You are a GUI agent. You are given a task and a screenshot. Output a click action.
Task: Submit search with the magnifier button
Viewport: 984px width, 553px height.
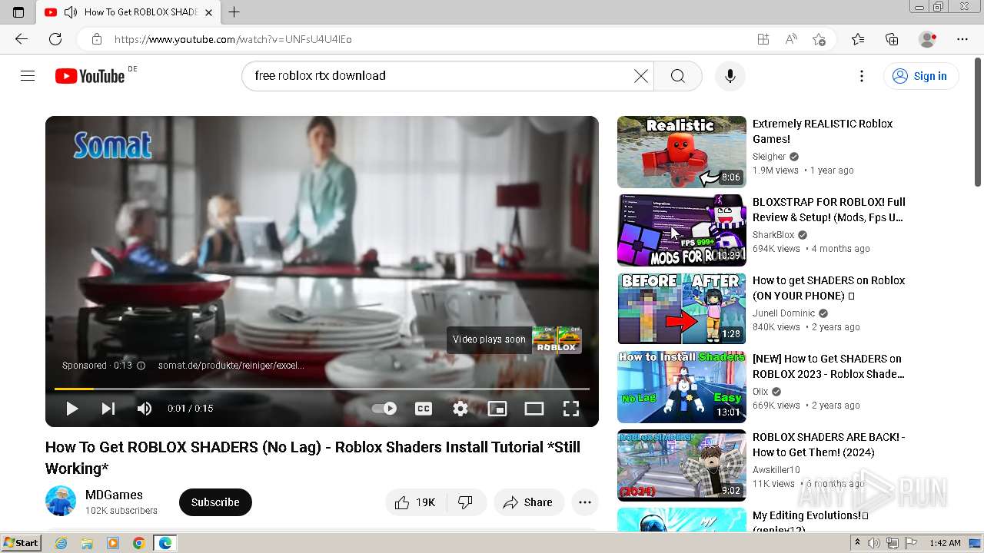(x=677, y=76)
